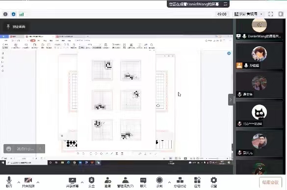The width and height of the screenshot is (287, 190).
Task: Open the 应用 apps icon
Action: tap(197, 182)
